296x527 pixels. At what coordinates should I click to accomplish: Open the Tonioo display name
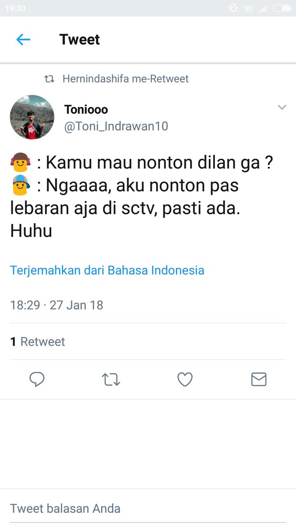point(86,109)
